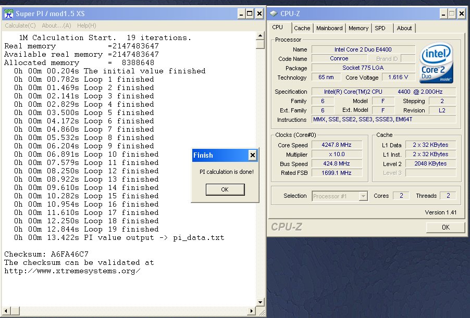Click the Revision value 'L2'
470x318 pixels.
(442, 110)
